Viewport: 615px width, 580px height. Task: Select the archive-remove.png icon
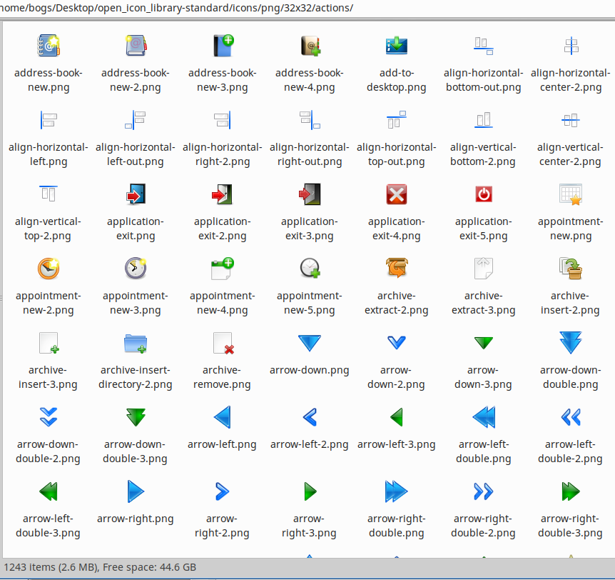(222, 343)
